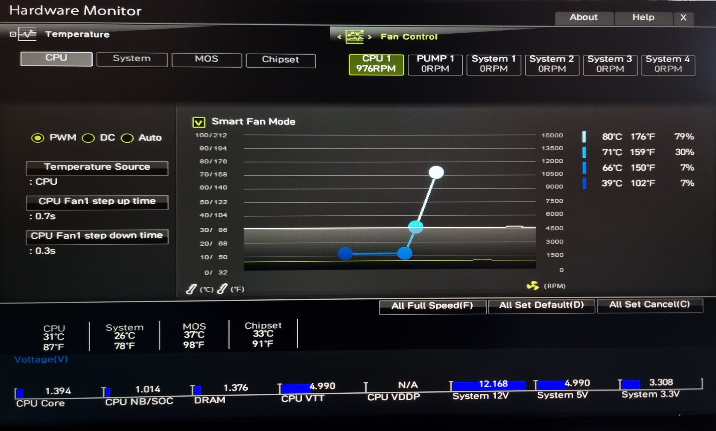Screen dimensions: 716x431
Task: Click the Celsius thermometer icon
Action: (191, 289)
